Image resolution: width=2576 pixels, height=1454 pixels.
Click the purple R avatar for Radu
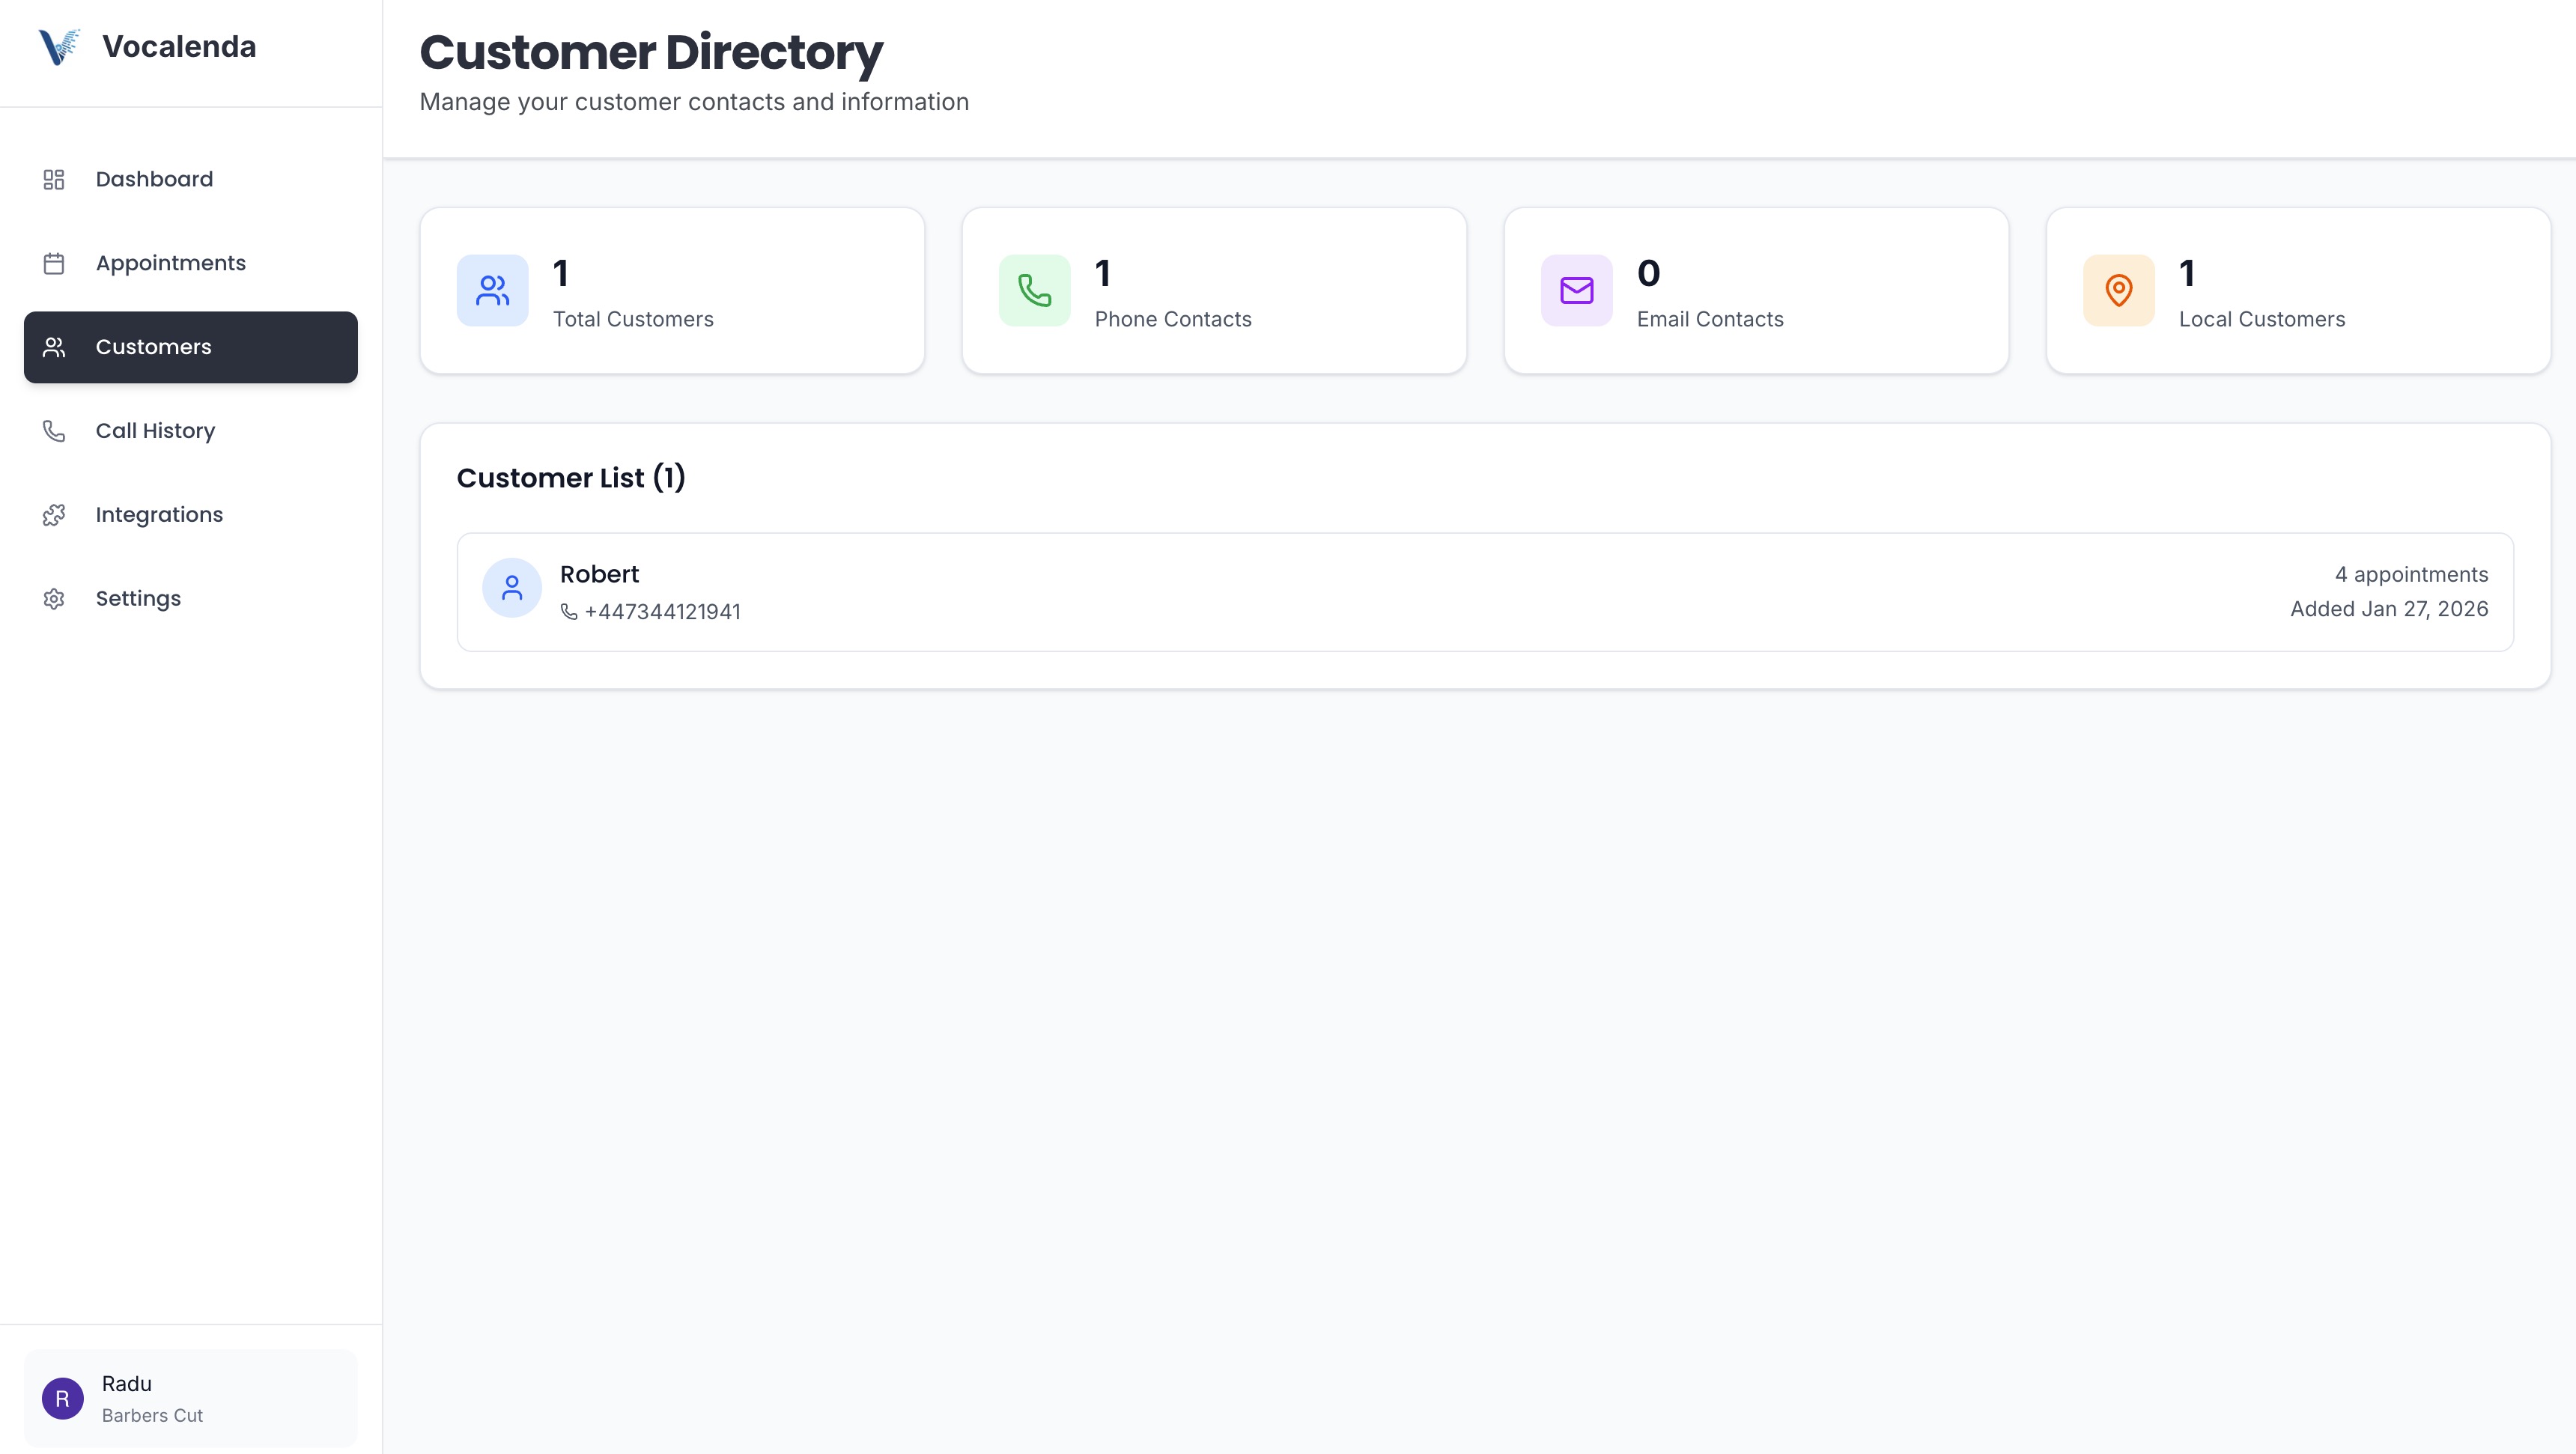click(63, 1399)
